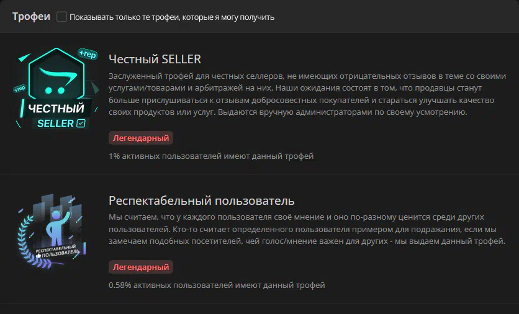Click the checkmark icon beside 'SELLER' on the badge
This screenshot has height=314, width=519.
pyautogui.click(x=81, y=123)
